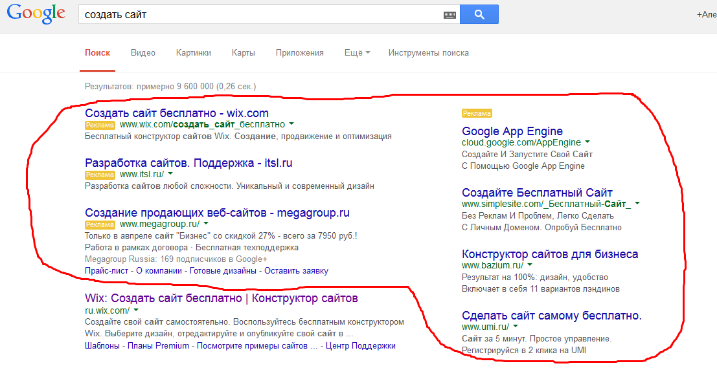Expand arrow next to cloud.google.com/AppEngine URL
This screenshot has width=717, height=368.
click(587, 142)
